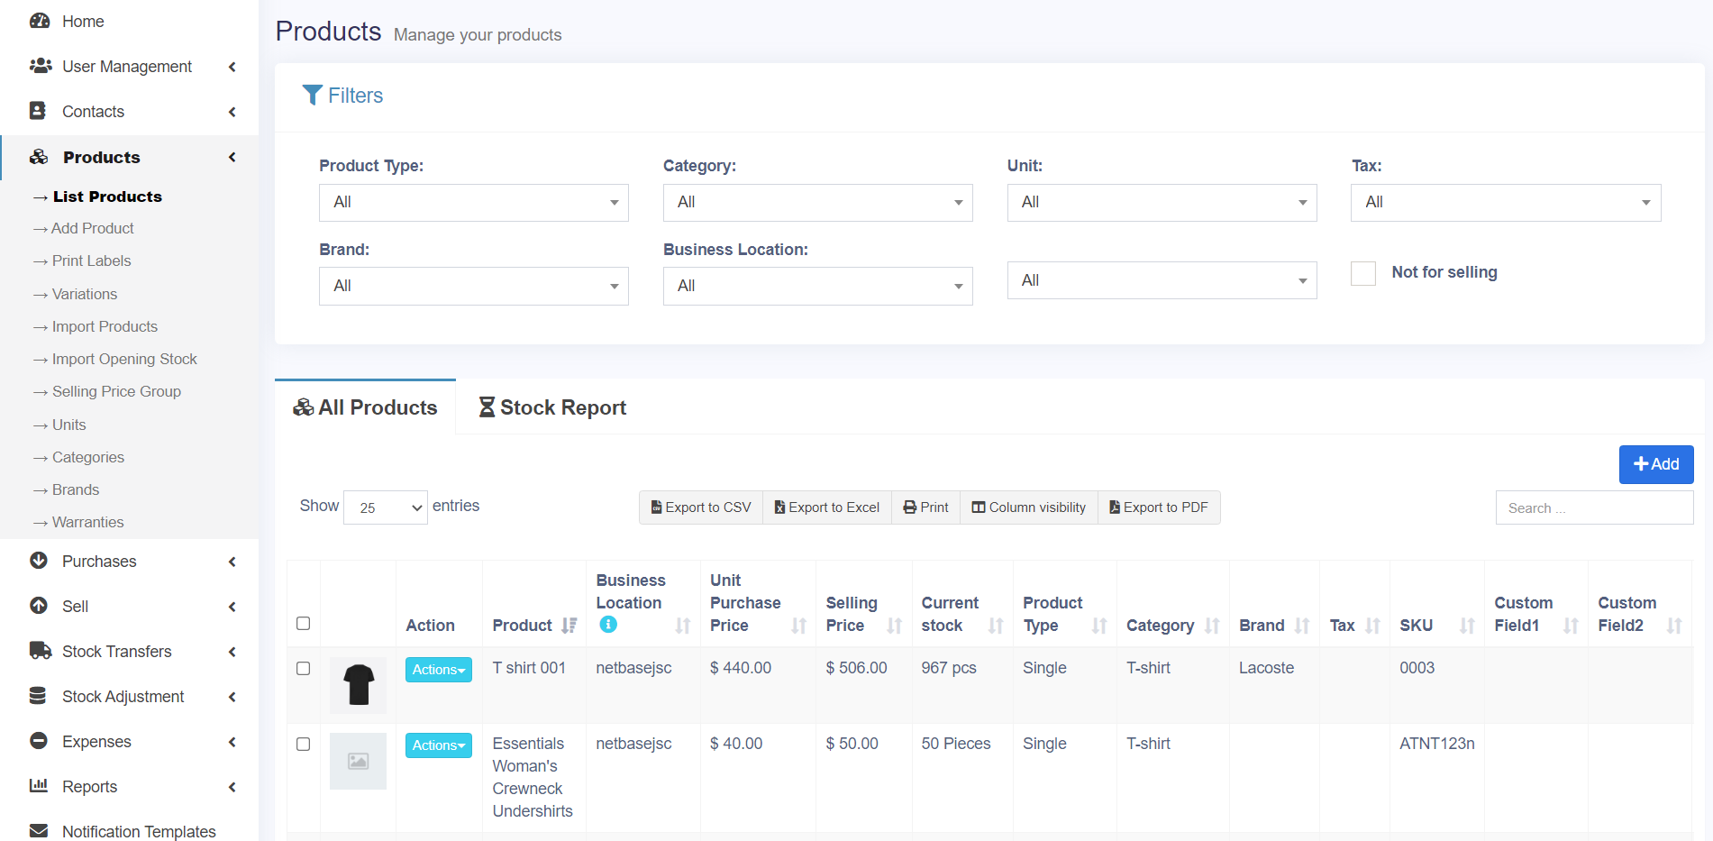
Task: Enable the Not for selling checkbox
Action: [1363, 273]
